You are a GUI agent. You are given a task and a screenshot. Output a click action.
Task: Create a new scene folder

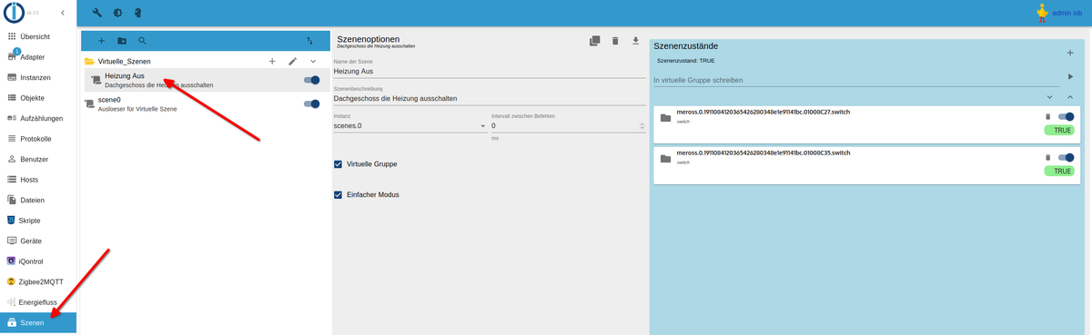point(122,41)
